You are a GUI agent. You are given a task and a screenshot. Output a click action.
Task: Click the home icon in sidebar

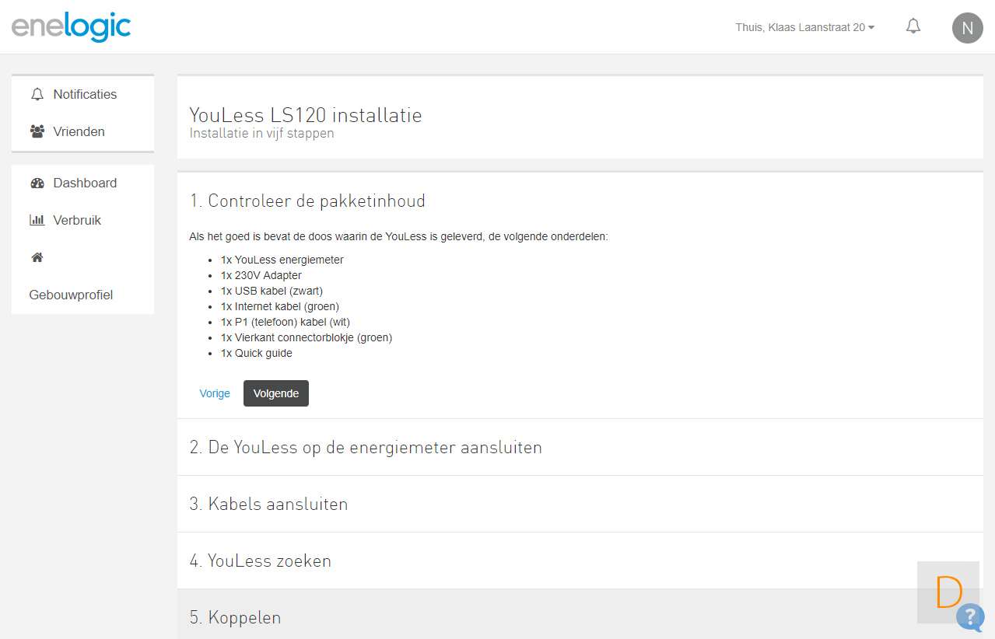point(37,257)
